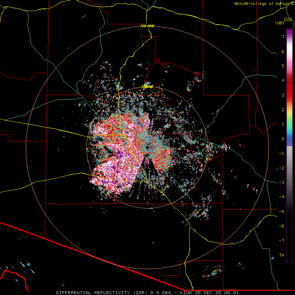Select the 3 dB label on the scale
295x295 pixels.
[x=283, y=95]
